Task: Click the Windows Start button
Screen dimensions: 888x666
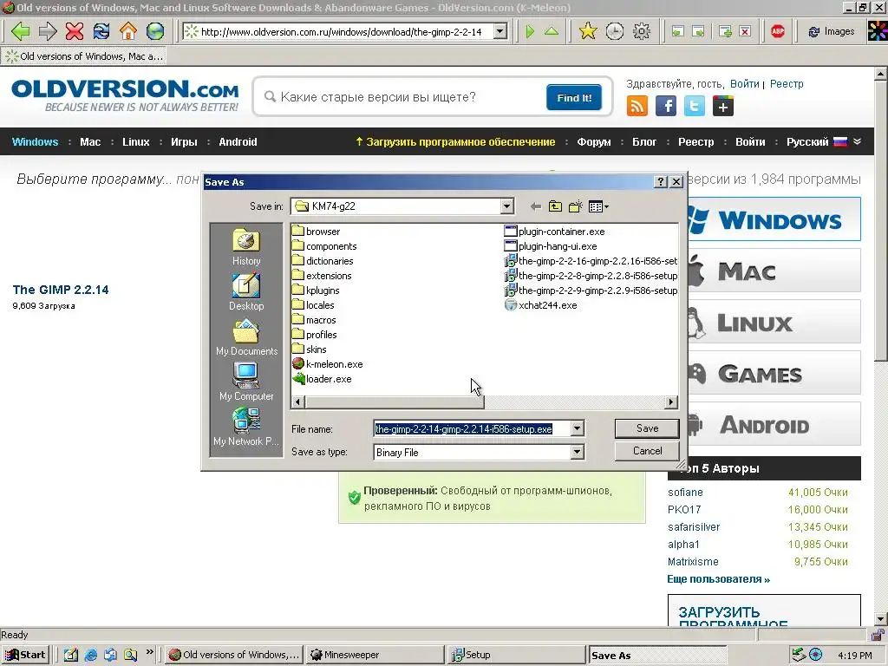Action: [x=25, y=655]
